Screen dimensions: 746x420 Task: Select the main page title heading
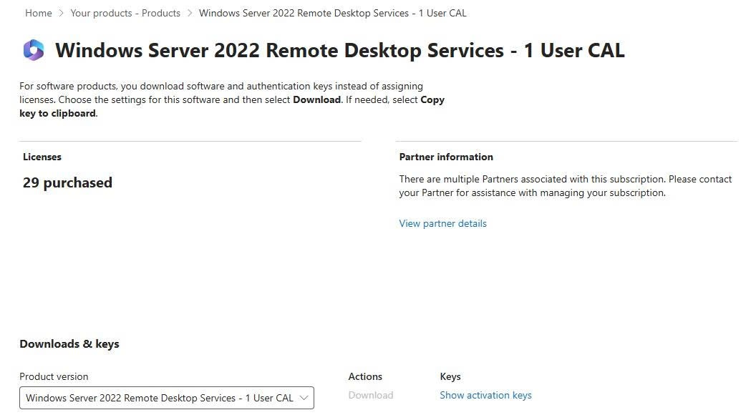click(x=339, y=50)
